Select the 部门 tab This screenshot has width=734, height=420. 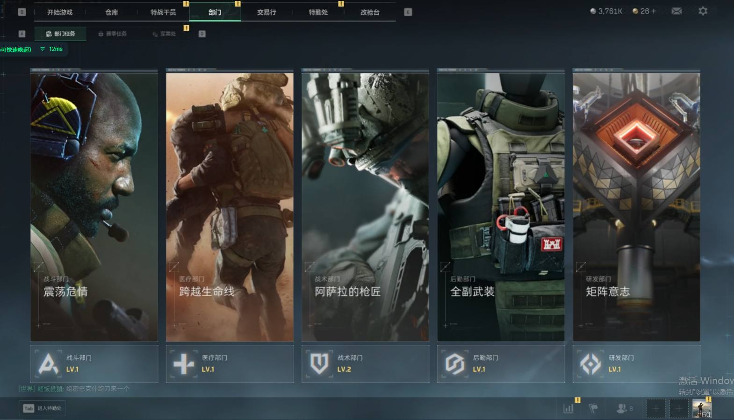(215, 12)
